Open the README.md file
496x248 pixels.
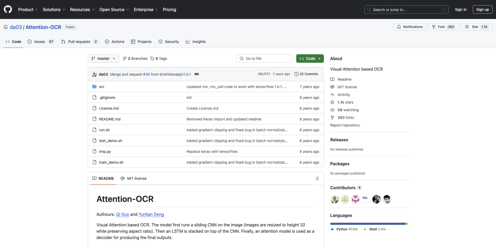tap(110, 119)
